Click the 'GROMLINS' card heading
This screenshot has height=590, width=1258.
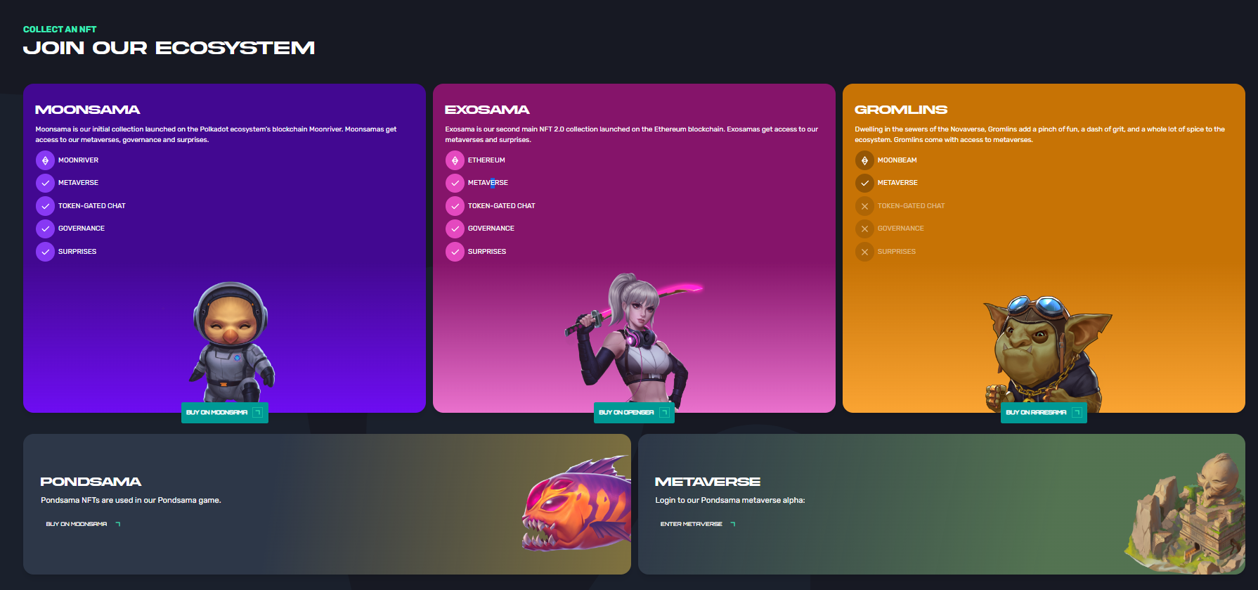pos(901,110)
